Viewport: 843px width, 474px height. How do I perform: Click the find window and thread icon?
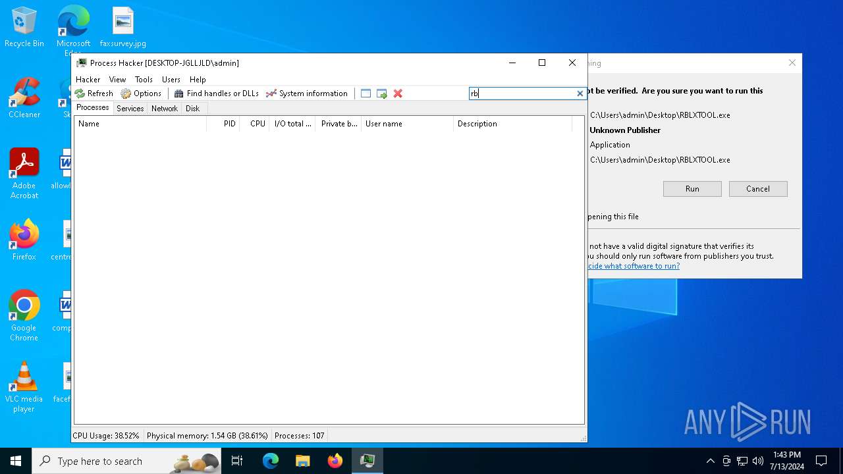click(x=381, y=93)
